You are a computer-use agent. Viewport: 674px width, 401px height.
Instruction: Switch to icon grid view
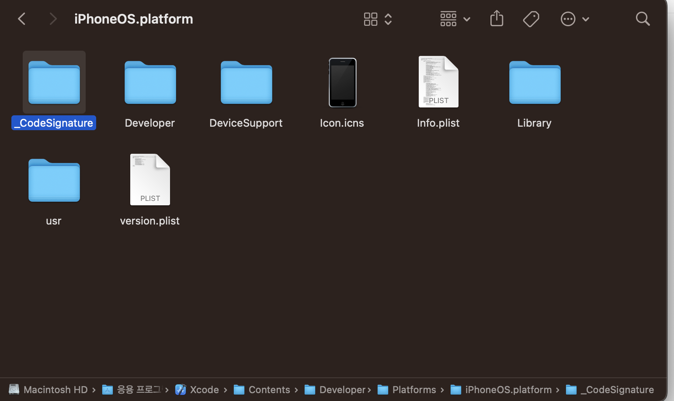click(371, 19)
